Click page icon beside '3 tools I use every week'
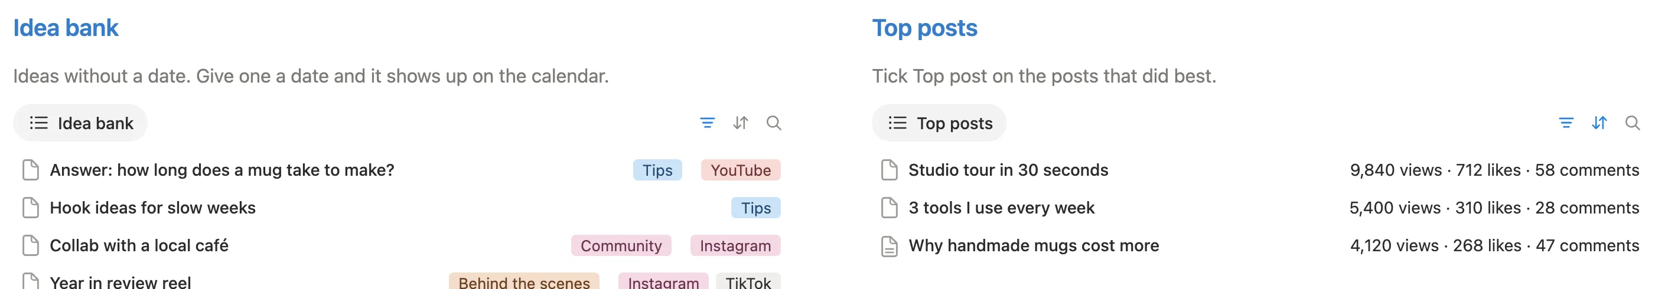The height and width of the screenshot is (289, 1668). pos(890,208)
